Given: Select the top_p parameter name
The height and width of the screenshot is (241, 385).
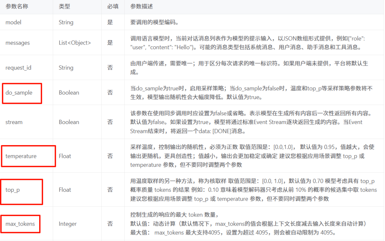Looking at the screenshot, I should [x=12, y=190].
